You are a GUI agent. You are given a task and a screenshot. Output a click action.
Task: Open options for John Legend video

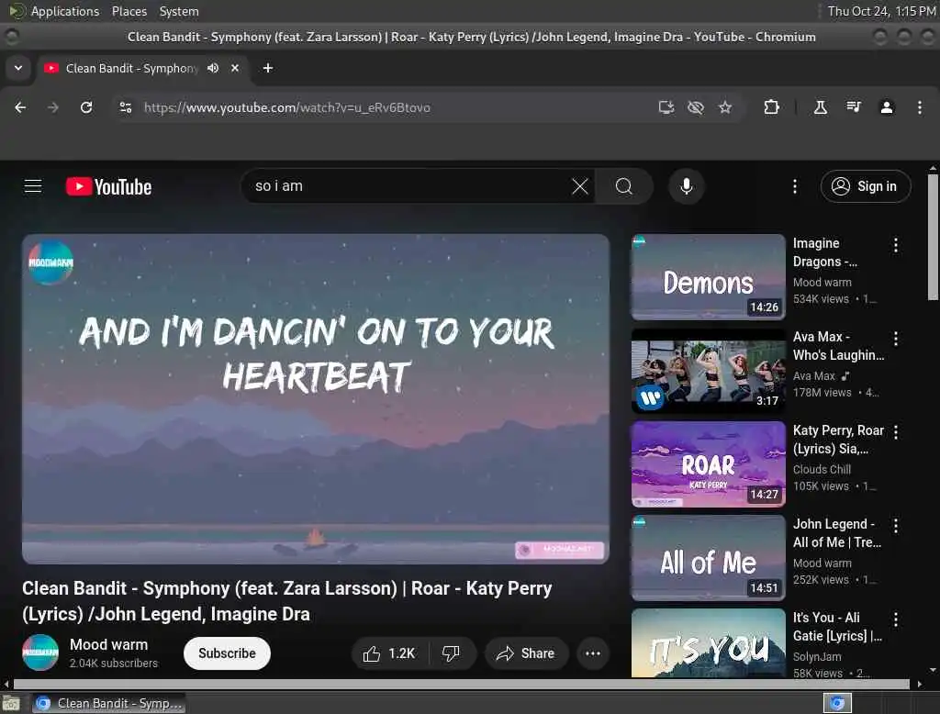896,526
